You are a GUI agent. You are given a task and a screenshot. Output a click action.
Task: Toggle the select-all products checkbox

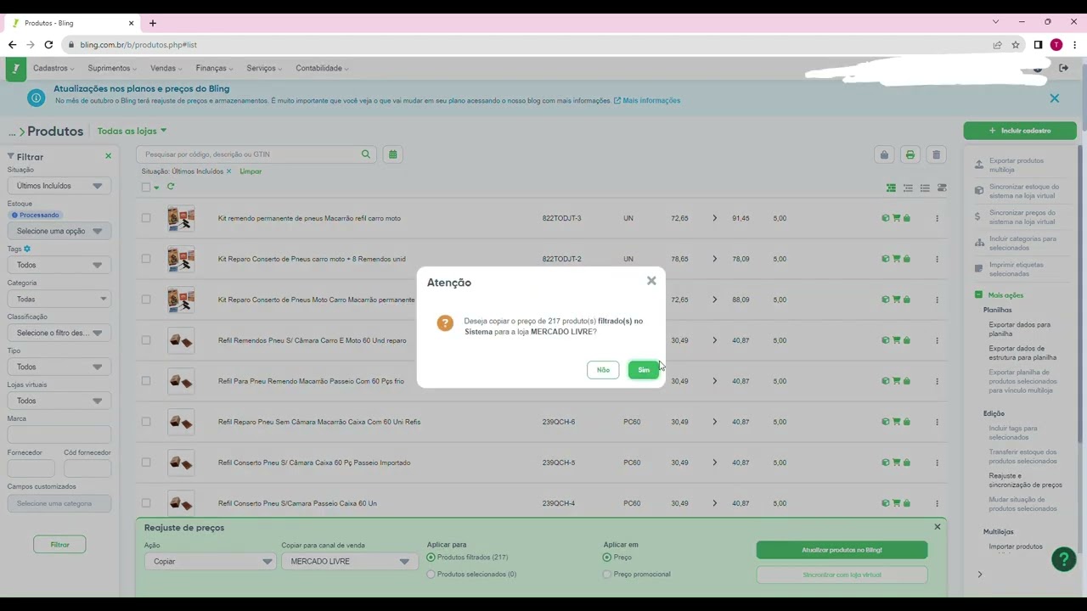(x=146, y=188)
